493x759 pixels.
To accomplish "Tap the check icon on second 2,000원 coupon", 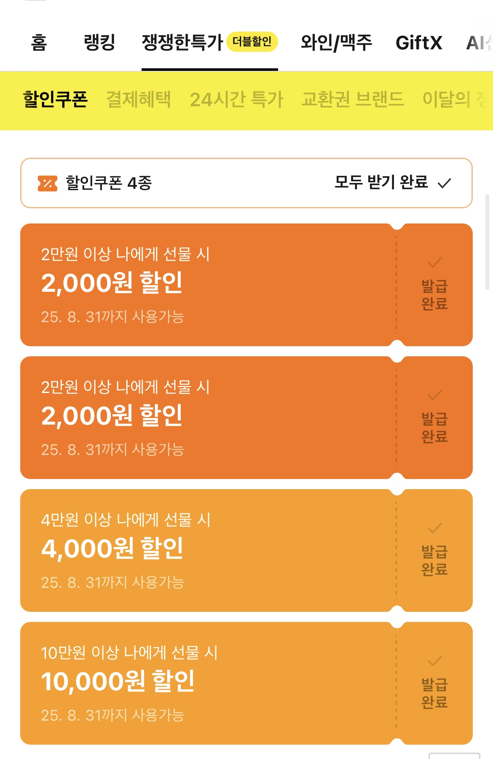I will click(x=434, y=396).
